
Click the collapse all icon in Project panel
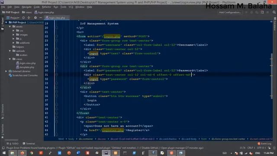click(x=29, y=18)
